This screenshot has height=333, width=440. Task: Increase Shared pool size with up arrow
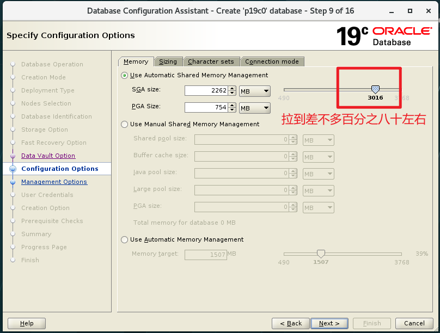click(x=293, y=138)
